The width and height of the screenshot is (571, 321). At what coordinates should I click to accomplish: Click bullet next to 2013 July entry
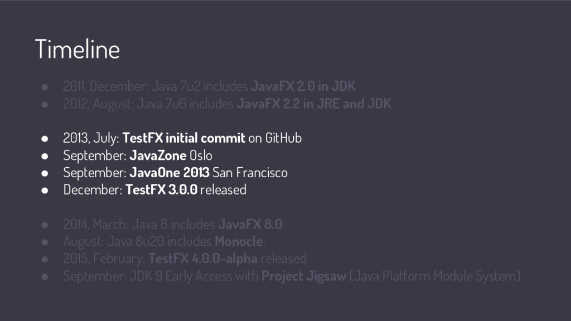[45, 139]
